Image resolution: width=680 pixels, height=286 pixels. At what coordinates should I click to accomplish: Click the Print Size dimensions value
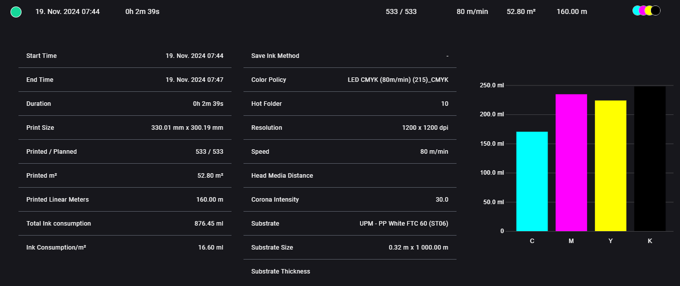pyautogui.click(x=187, y=128)
